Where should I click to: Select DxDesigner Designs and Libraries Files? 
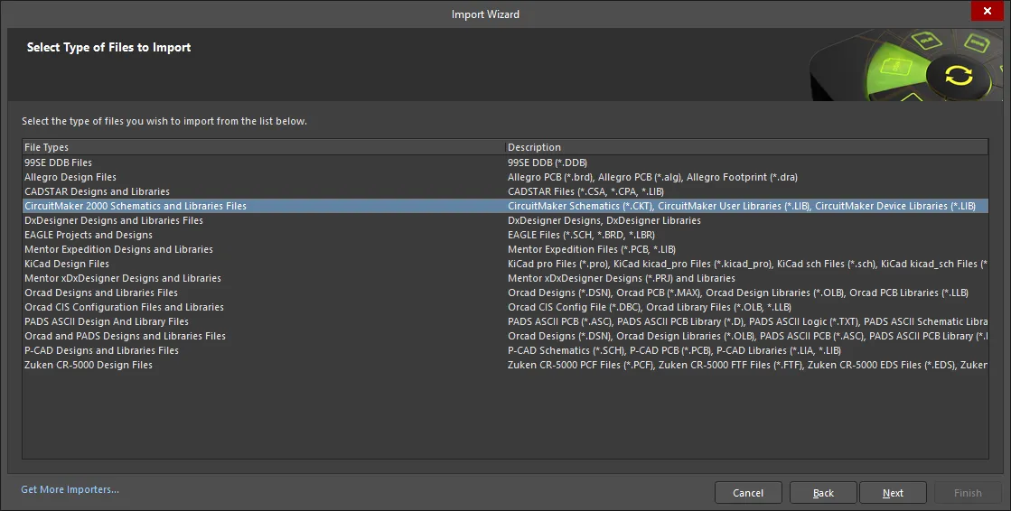point(506,220)
